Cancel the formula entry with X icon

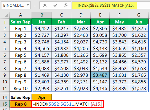45,5
